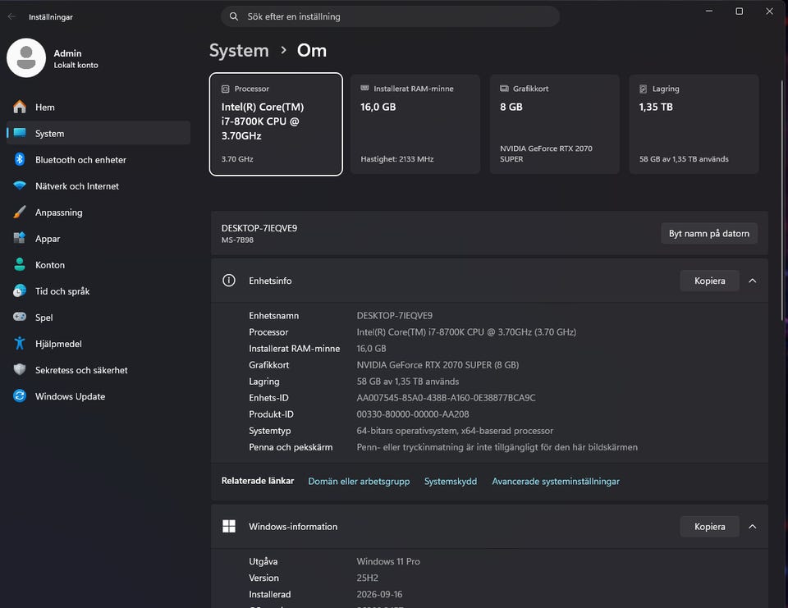
Task: Collapse the Enhetsinfo section chevron
Action: click(753, 281)
